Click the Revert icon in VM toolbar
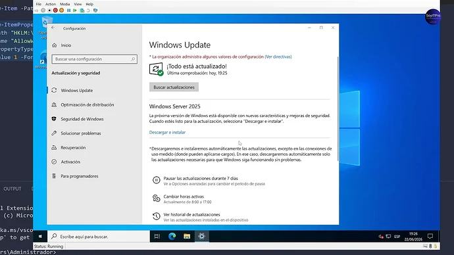 coord(88,11)
